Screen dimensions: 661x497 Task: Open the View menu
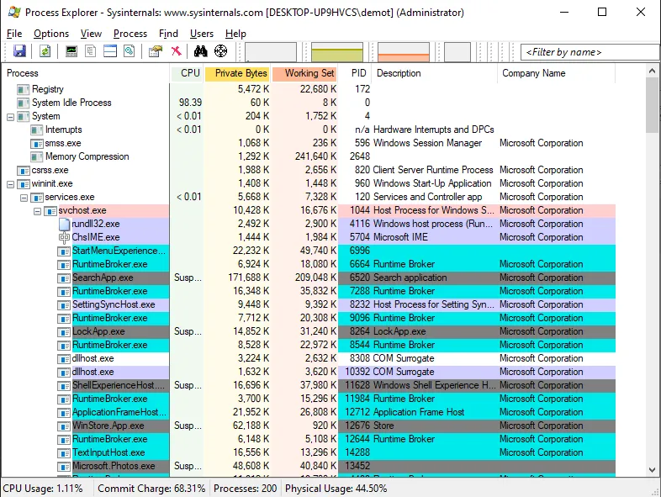click(91, 34)
